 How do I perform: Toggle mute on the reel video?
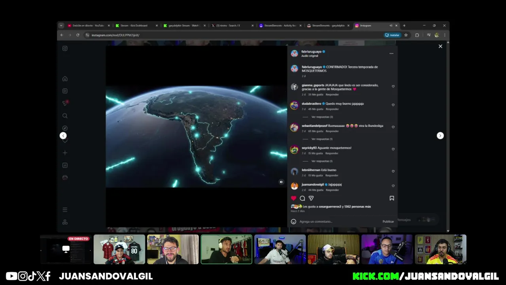281,182
